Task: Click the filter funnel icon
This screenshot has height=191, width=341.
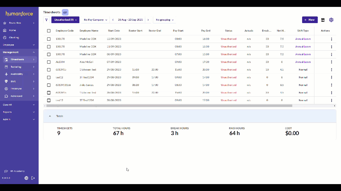Action: tap(46, 20)
